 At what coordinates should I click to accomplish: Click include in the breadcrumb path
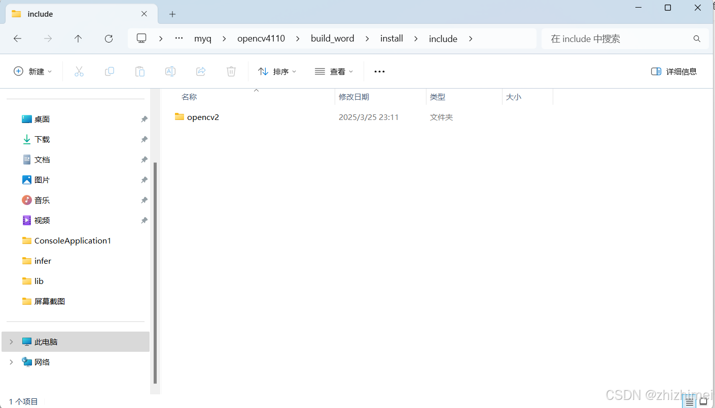tap(443, 38)
